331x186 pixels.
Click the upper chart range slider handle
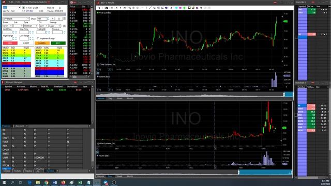tap(284, 95)
